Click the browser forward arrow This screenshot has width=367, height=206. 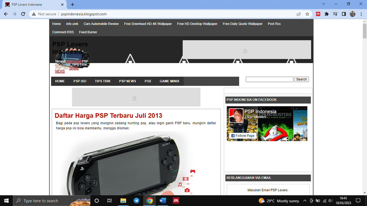pos(14,14)
